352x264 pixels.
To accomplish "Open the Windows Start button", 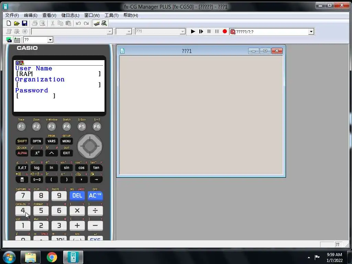I will pyautogui.click(x=9, y=257).
